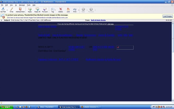Viewport: 174px width, 109px height.
Task: Open the Back history dropdown arrow
Action: click(x=87, y=10)
